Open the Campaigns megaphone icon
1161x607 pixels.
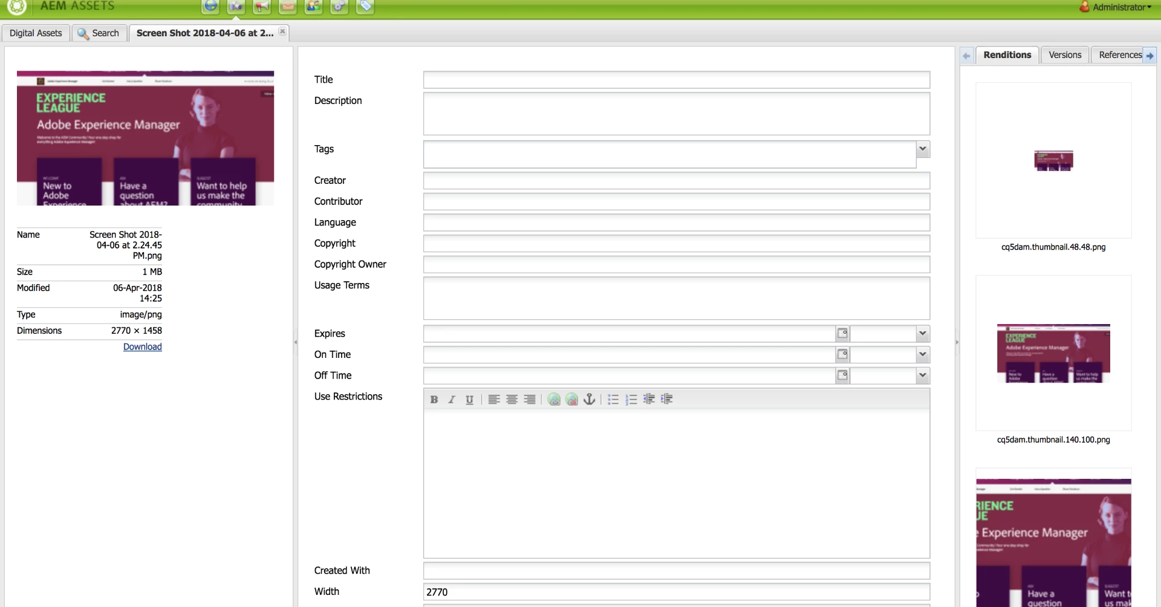click(262, 6)
